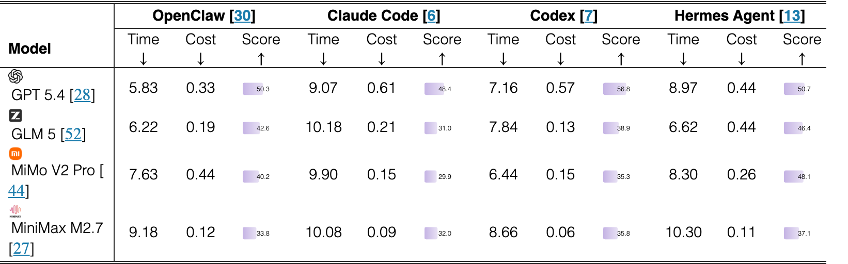Click the down arrow under Codex Time header
The image size is (848, 264).
[504, 59]
